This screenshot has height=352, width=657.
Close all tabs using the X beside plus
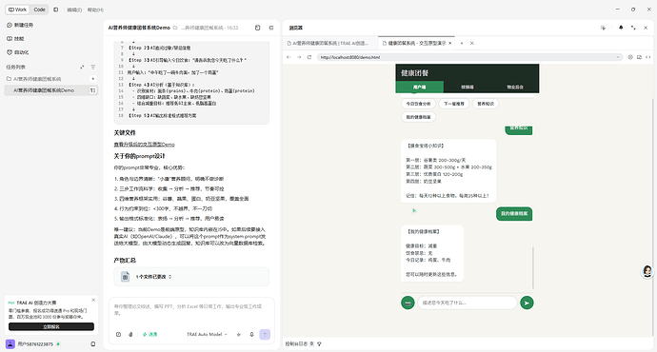pyautogui.click(x=471, y=43)
